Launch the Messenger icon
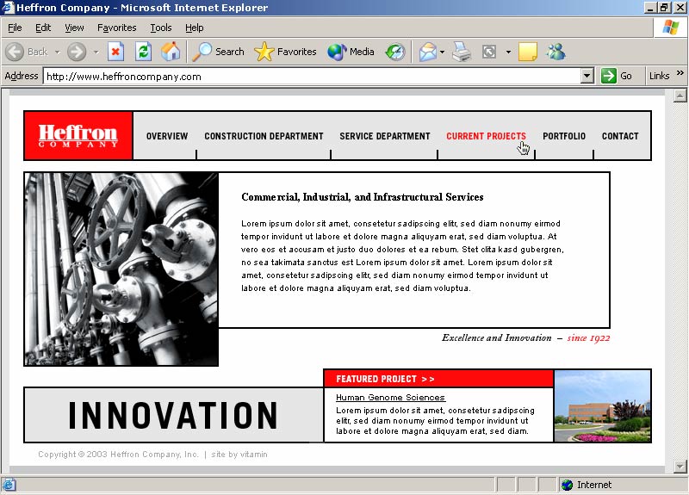Viewport: 689px width, 495px height. click(x=556, y=52)
